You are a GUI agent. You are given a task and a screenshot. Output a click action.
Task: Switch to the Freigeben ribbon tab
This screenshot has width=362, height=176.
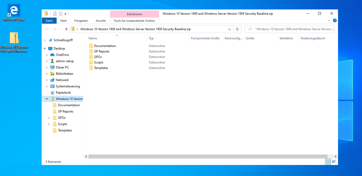click(x=81, y=21)
